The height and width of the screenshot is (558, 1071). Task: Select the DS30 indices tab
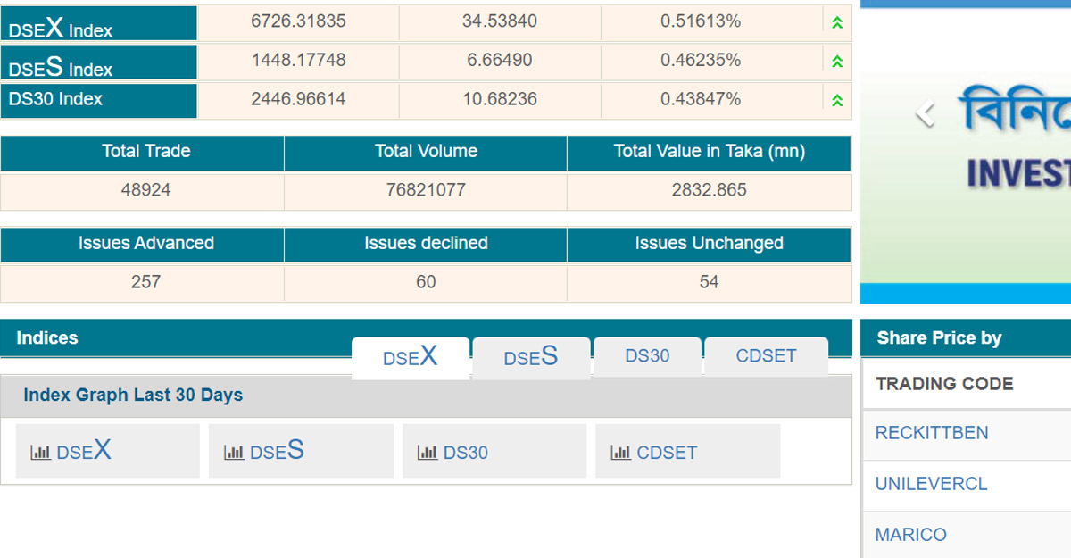tap(647, 355)
